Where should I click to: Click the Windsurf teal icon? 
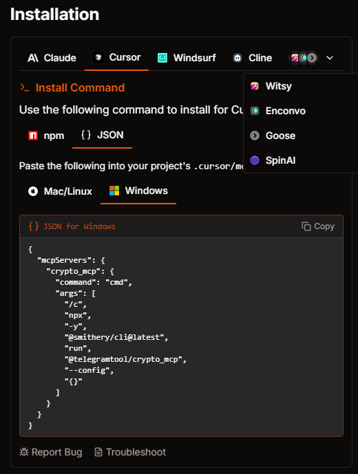tap(162, 58)
